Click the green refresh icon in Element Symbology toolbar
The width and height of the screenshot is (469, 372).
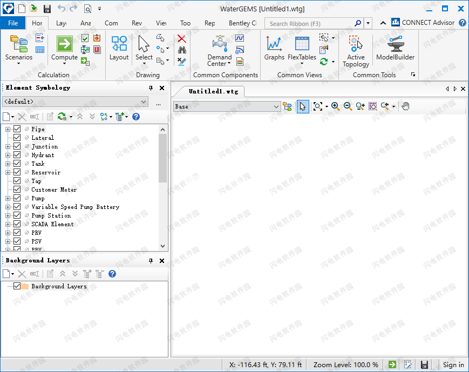point(62,117)
